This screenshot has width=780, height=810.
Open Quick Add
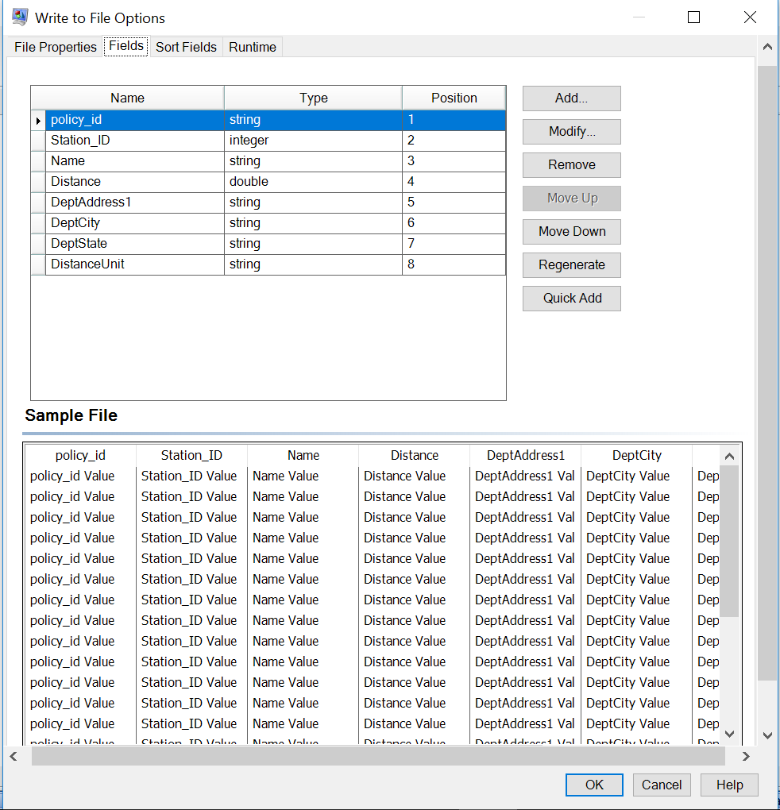(571, 298)
